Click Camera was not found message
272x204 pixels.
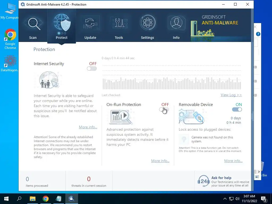click(212, 139)
